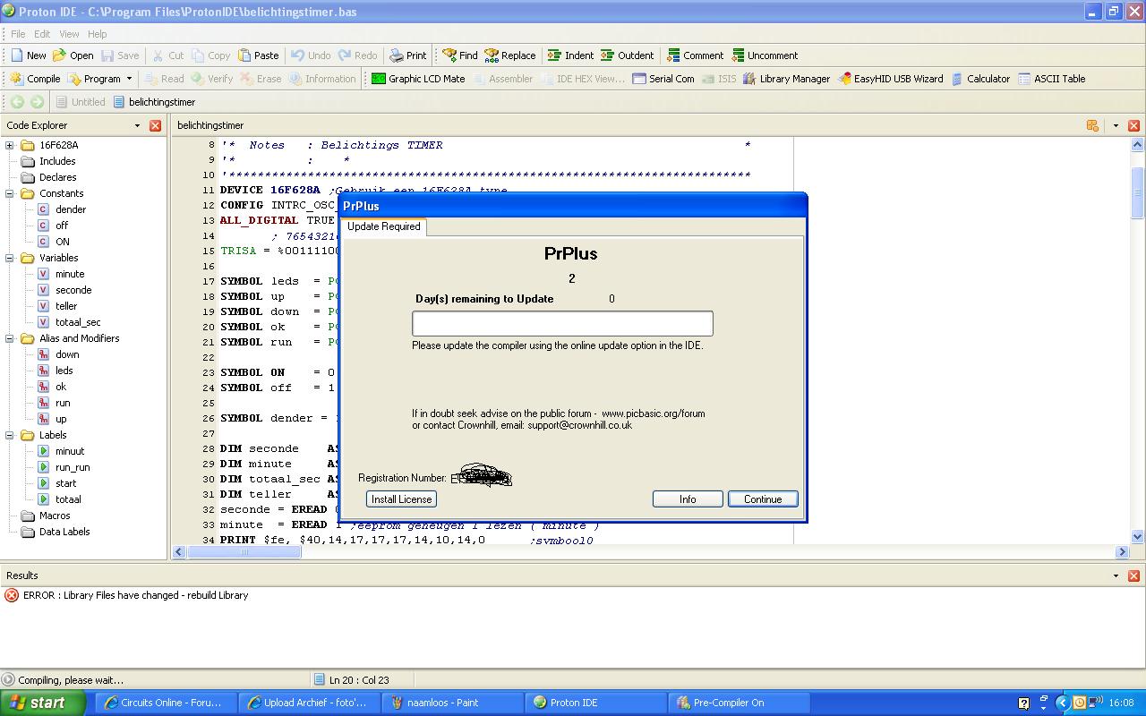The width and height of the screenshot is (1146, 716).
Task: Select the Update Required tab
Action: [x=383, y=226]
